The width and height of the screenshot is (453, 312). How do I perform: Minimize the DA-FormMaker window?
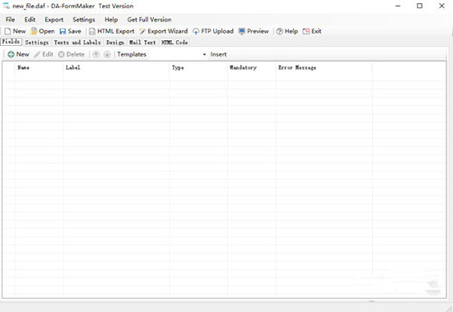[398, 6]
